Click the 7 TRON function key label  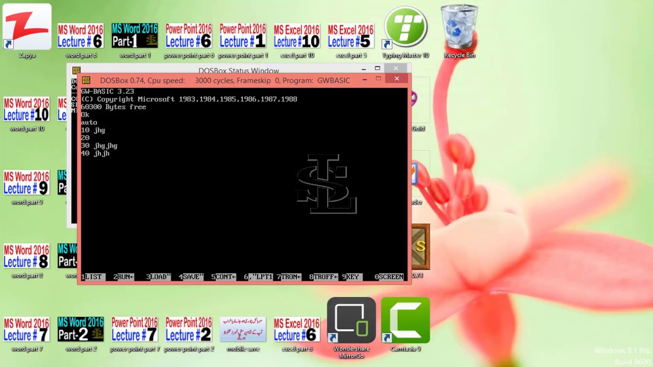point(289,277)
